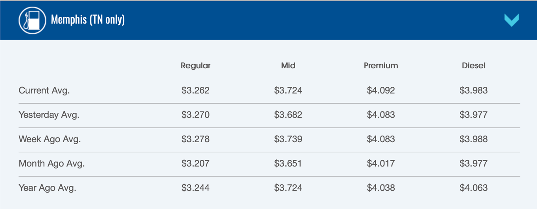
Task: Click yesterday Mid price $3.682
Action: click(x=288, y=115)
